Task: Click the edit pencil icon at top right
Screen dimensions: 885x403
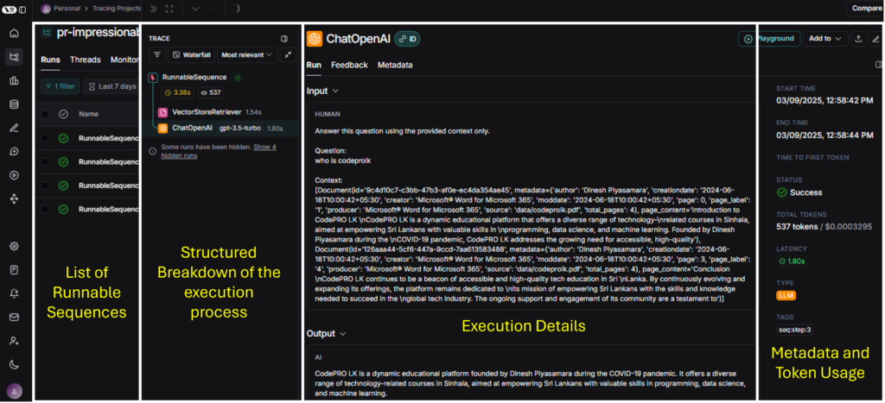Action: 875,39
